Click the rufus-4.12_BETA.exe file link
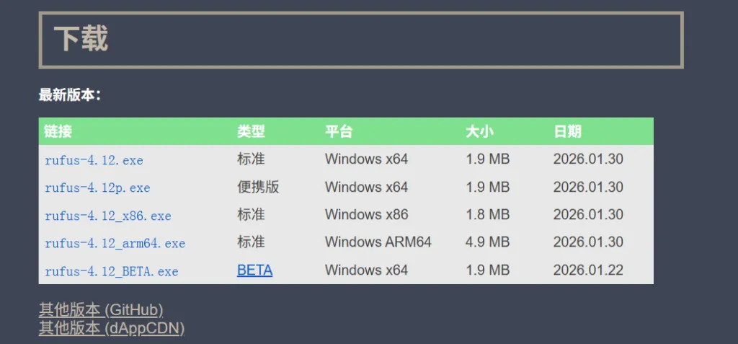738x344 pixels. pyautogui.click(x=112, y=271)
